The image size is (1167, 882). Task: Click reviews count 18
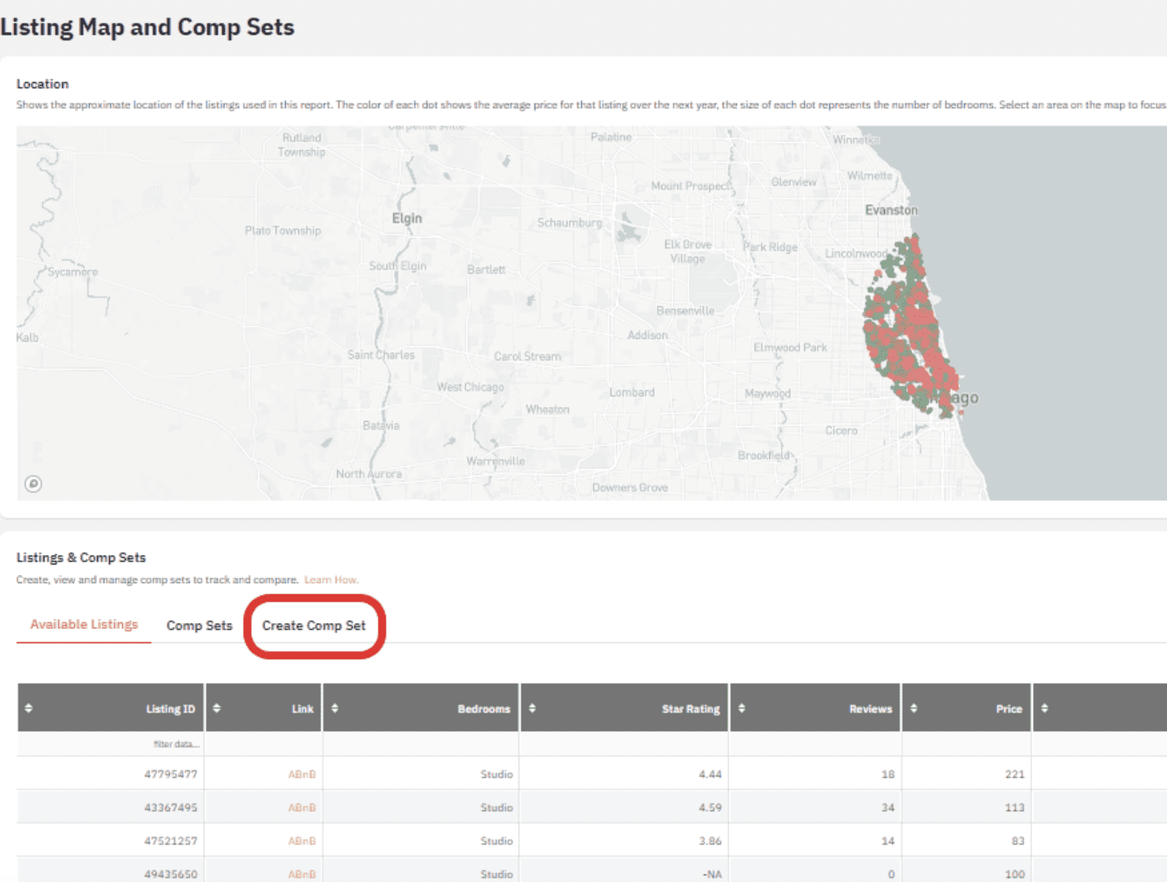click(x=888, y=774)
